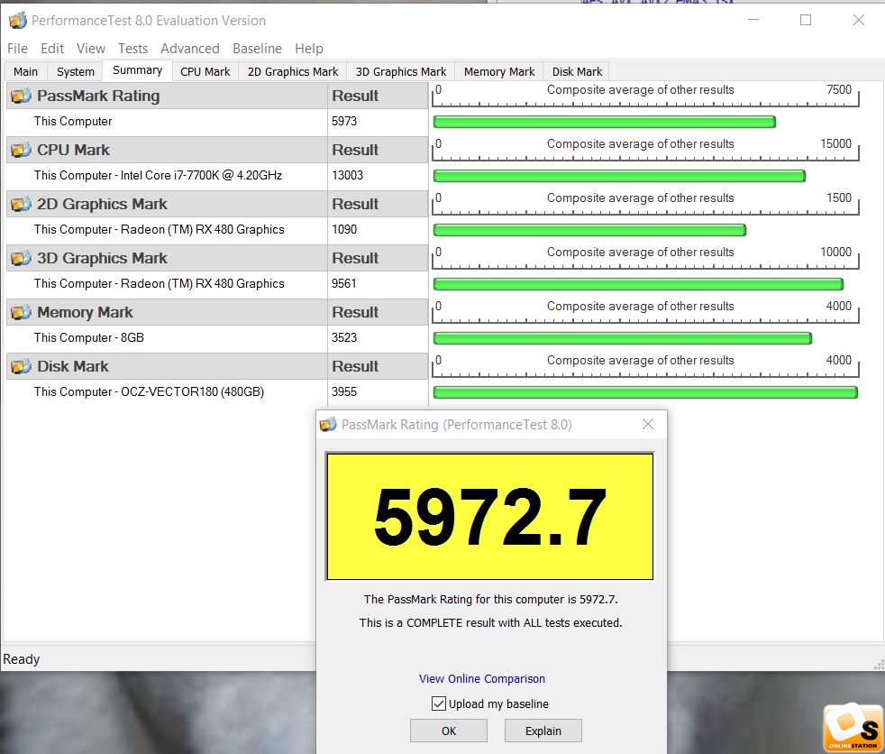The image size is (885, 754).
Task: Click the Intel Core i7-7700K row
Action: click(217, 176)
